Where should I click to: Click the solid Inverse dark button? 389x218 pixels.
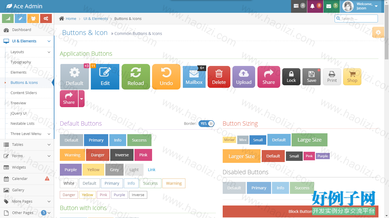pyautogui.click(x=122, y=155)
